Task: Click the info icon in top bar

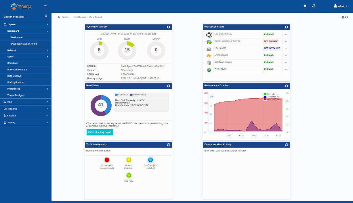Action: [x=305, y=6]
